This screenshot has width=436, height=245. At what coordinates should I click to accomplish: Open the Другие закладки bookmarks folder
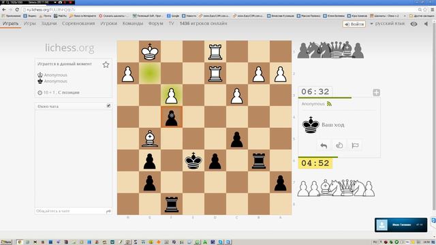[422, 16]
